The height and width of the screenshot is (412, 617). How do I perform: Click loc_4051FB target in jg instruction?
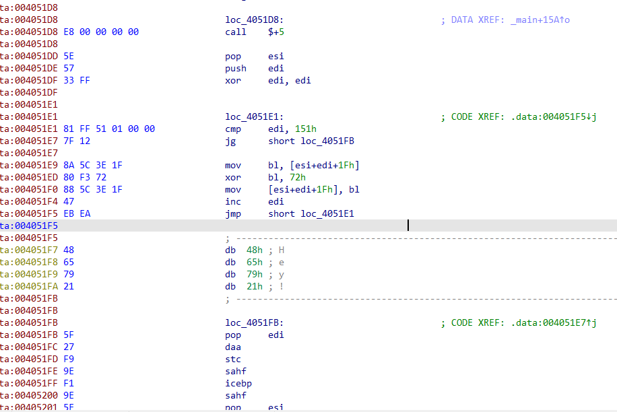(x=327, y=141)
